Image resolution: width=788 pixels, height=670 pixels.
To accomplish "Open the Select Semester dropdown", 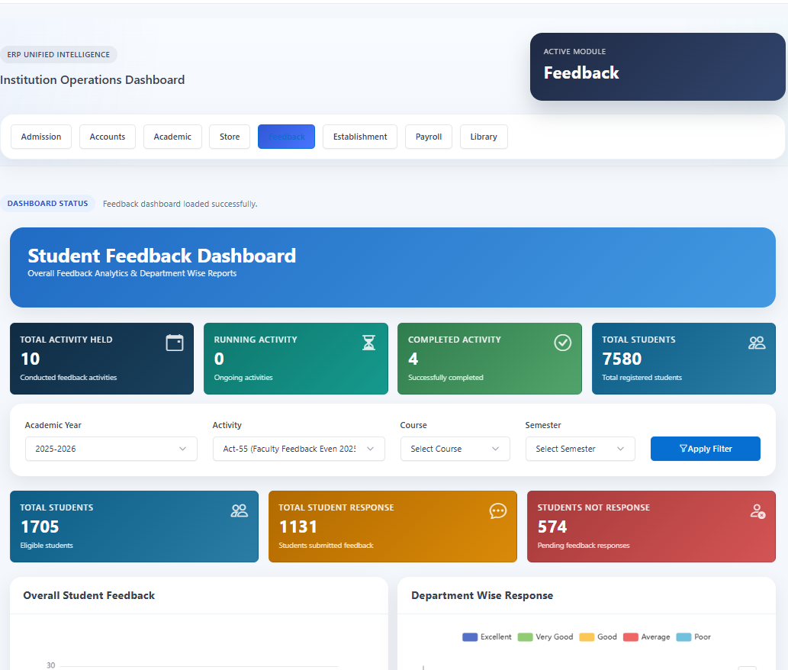I will pyautogui.click(x=581, y=449).
